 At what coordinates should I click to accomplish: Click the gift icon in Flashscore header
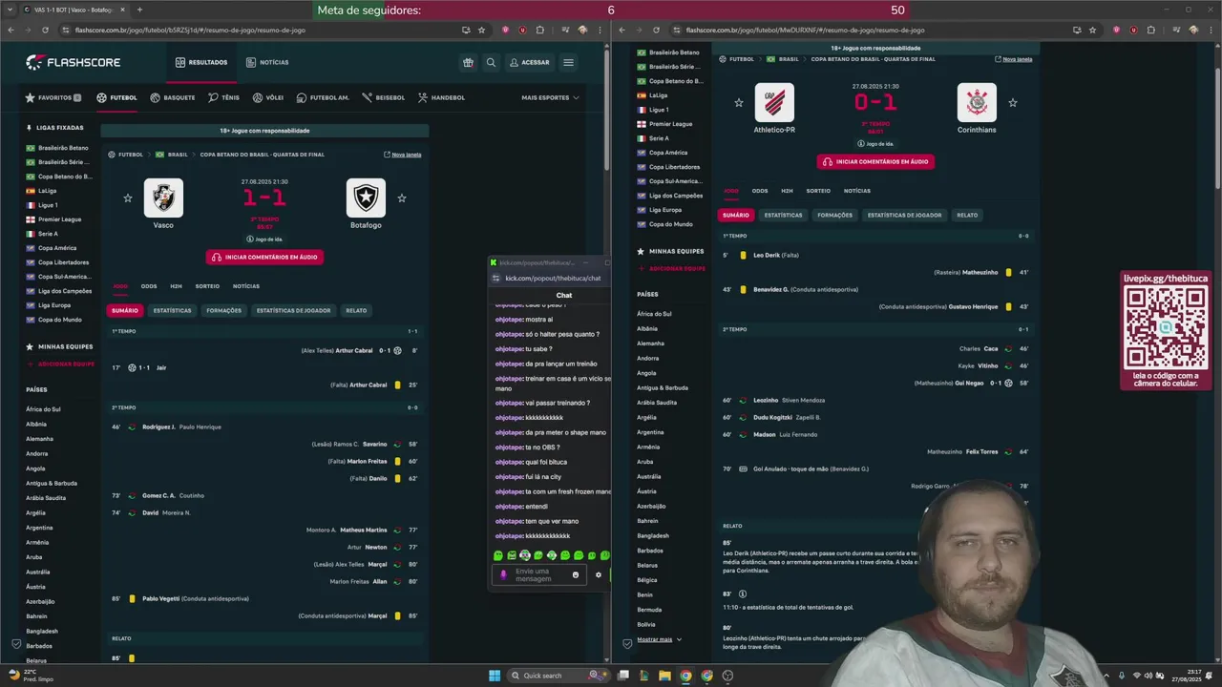coord(468,63)
